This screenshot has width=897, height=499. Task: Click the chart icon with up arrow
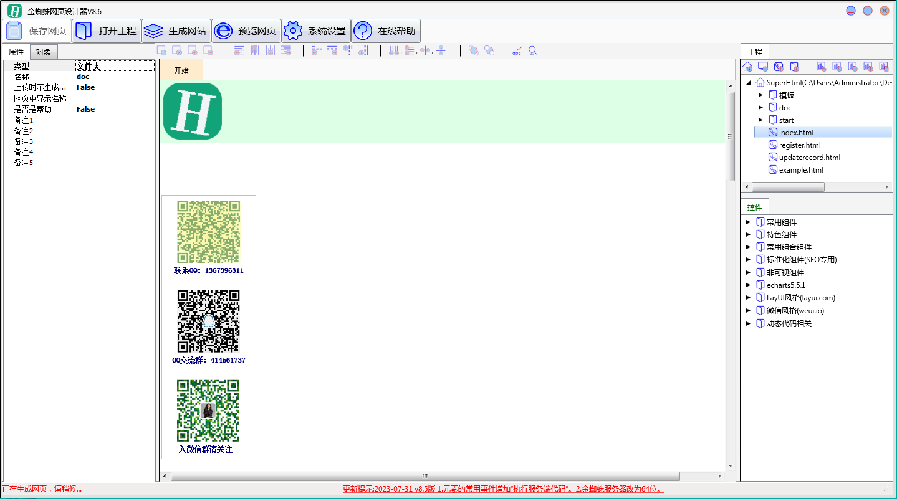868,67
